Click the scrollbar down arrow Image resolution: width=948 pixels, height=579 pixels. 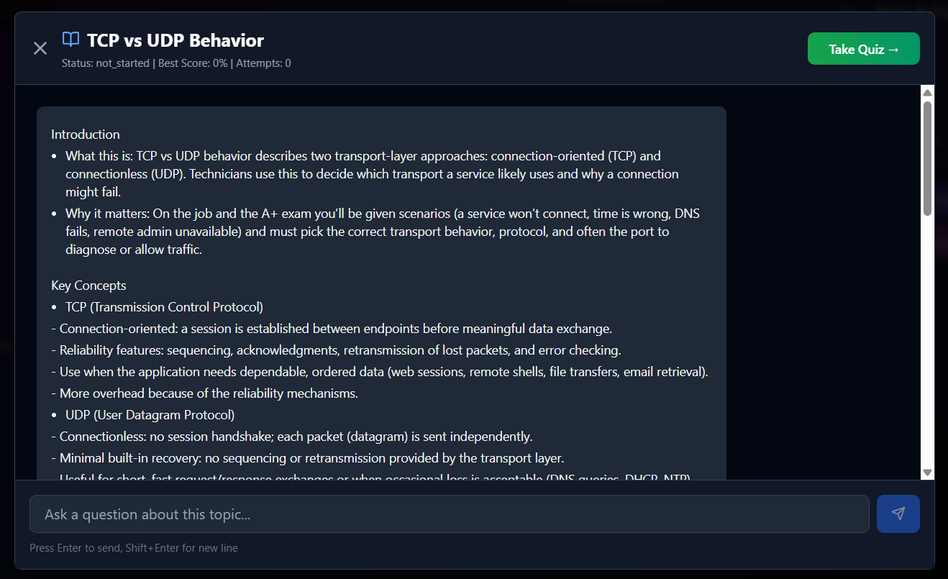[x=927, y=473]
